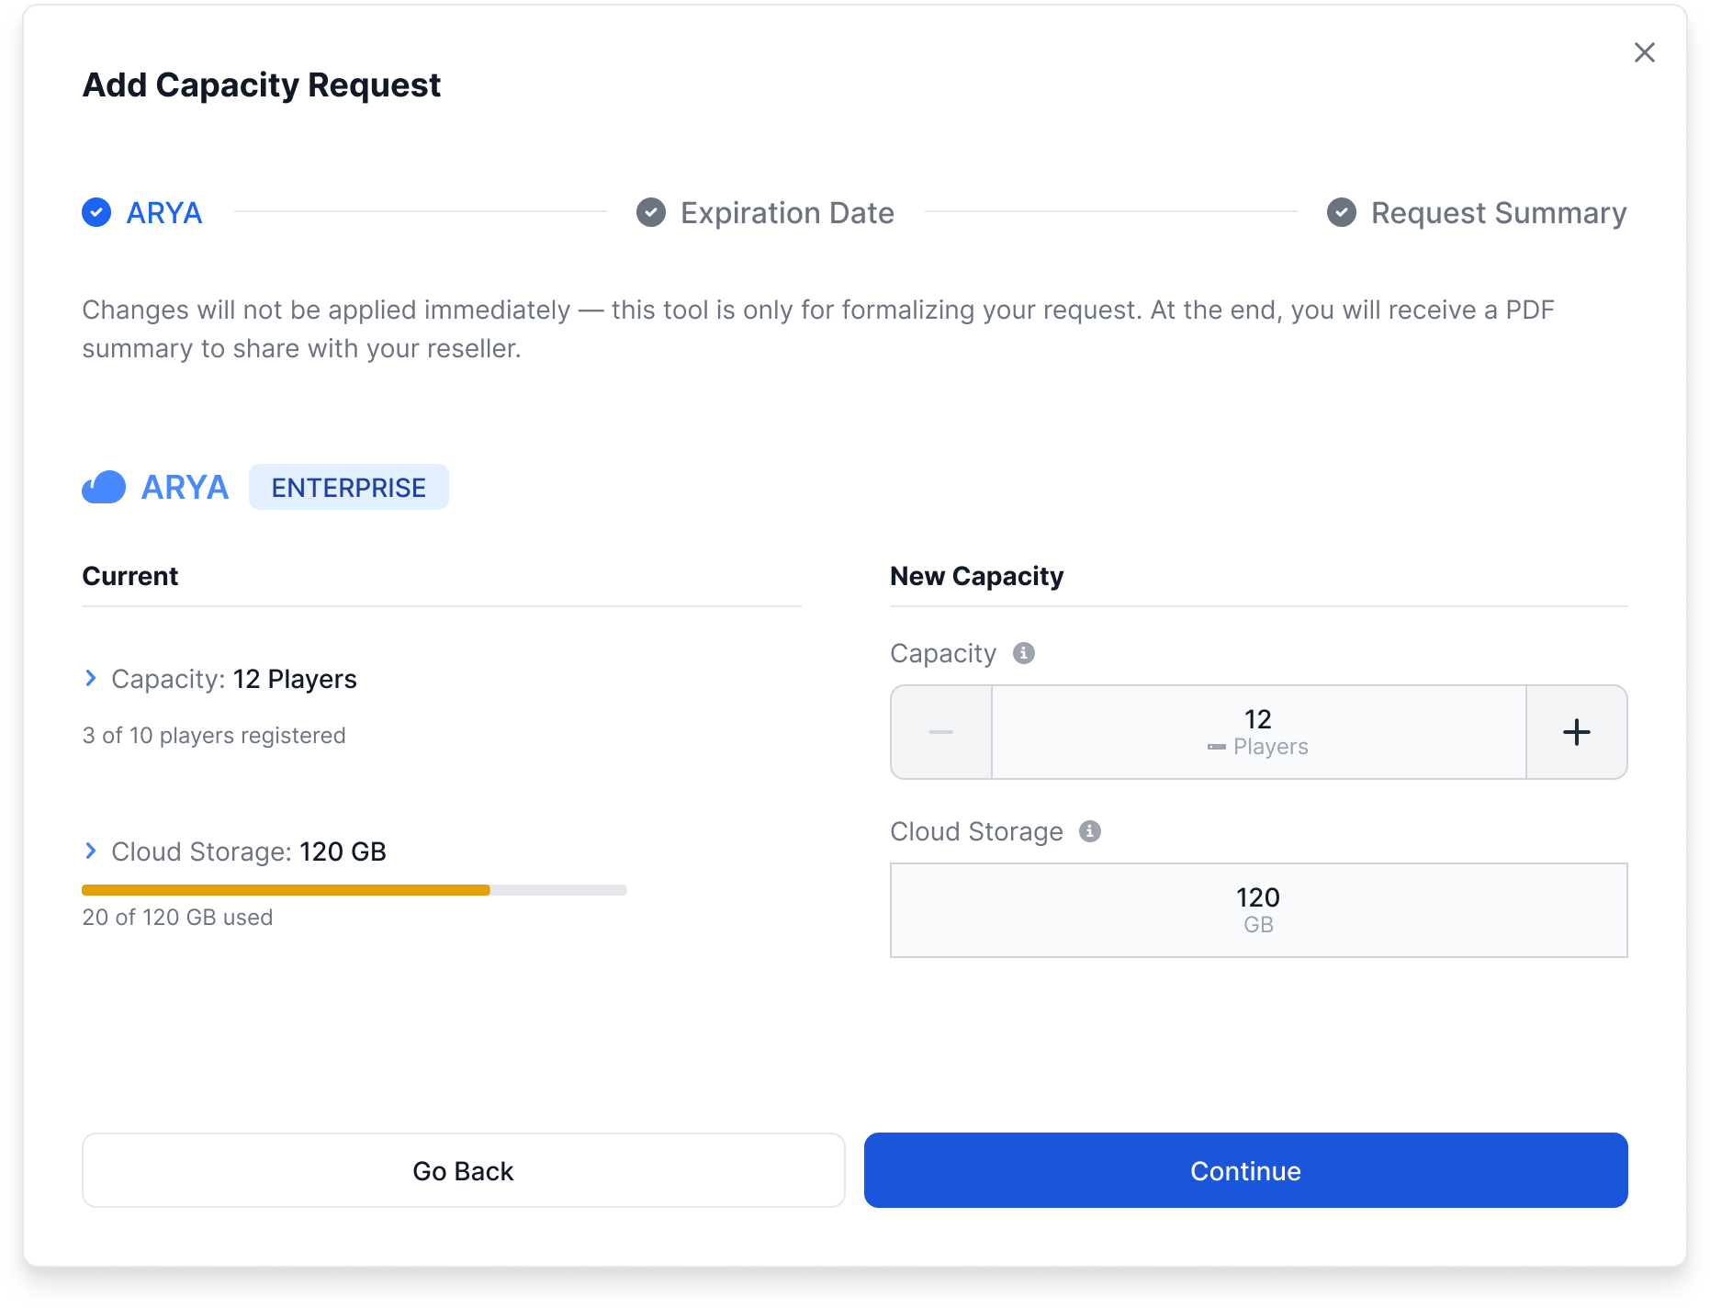This screenshot has width=1710, height=1308.
Task: Click the Continue button
Action: pyautogui.click(x=1245, y=1170)
